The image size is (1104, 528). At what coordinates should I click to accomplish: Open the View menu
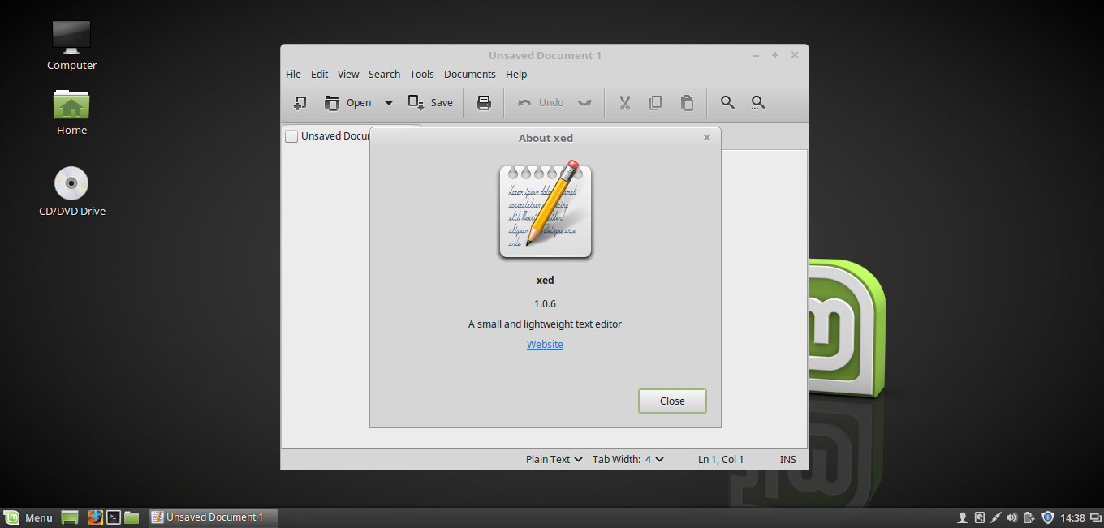tap(348, 74)
